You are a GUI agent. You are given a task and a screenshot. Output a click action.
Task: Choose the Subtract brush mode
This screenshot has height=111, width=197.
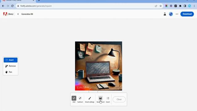80,99
